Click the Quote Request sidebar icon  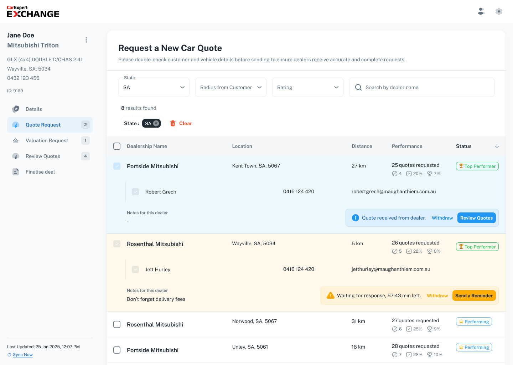pos(16,125)
